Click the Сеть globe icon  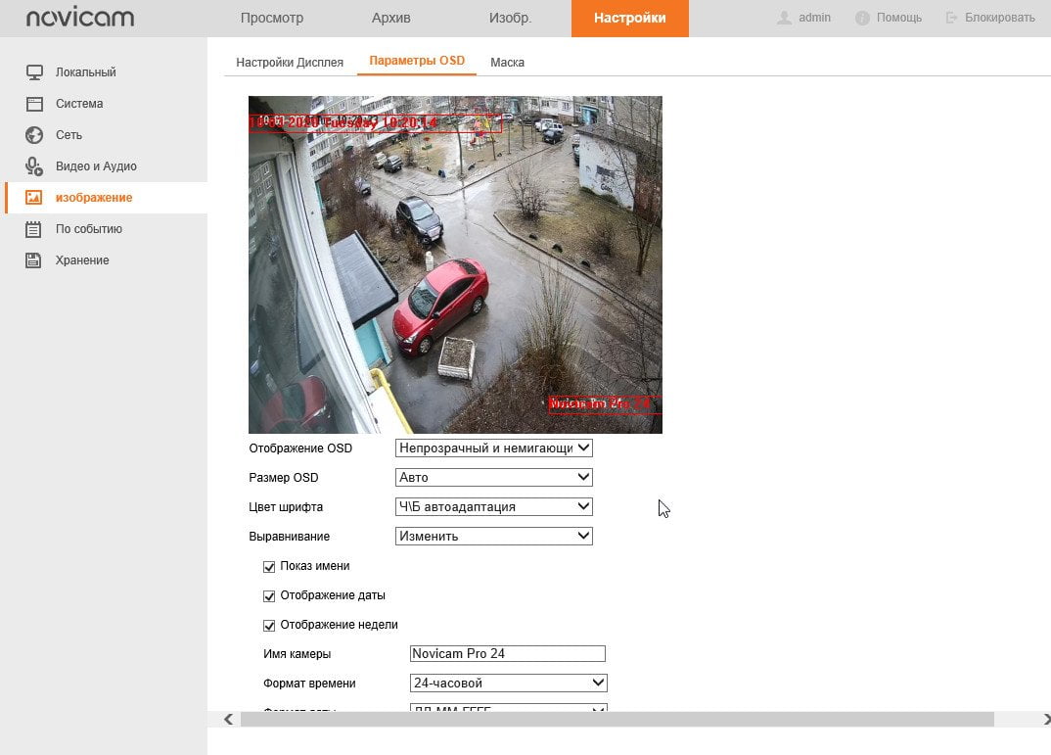[x=34, y=135]
